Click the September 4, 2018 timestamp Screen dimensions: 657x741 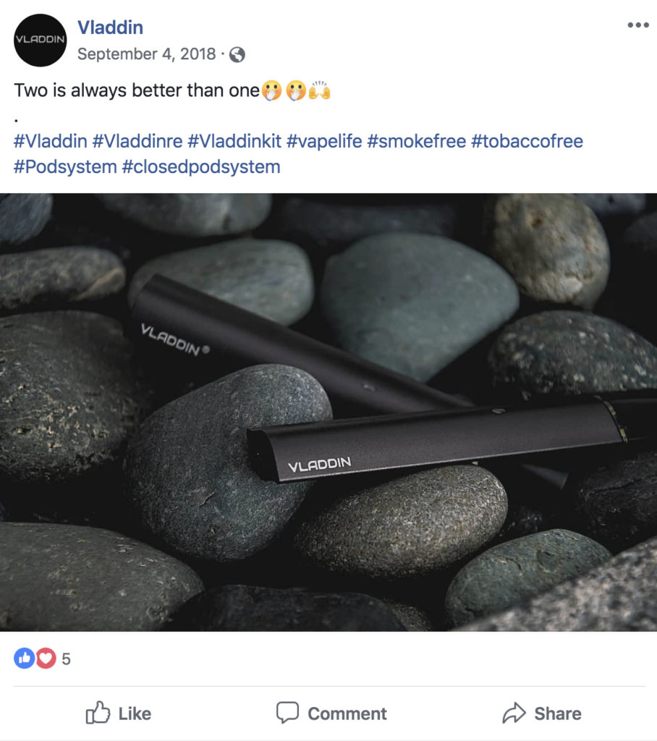coord(147,54)
